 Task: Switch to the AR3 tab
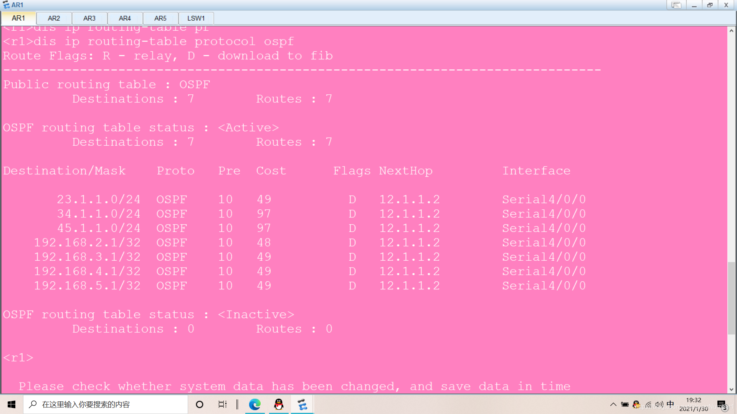[x=89, y=18]
